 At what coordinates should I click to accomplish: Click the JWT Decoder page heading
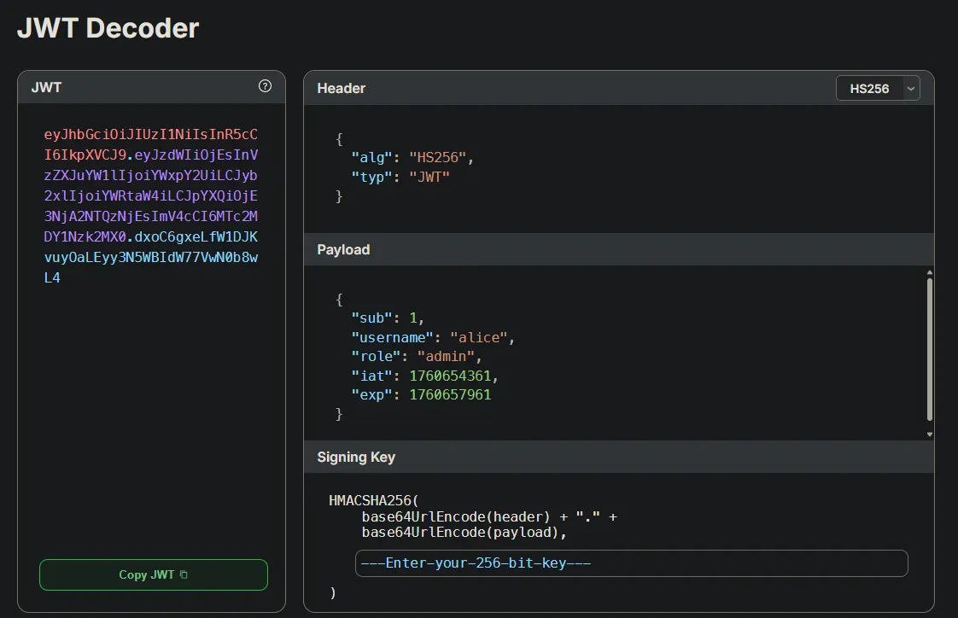[x=108, y=27]
